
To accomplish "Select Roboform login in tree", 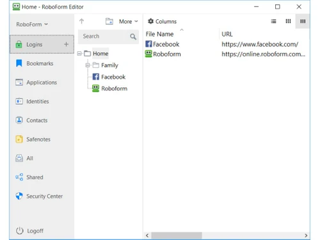I will pyautogui.click(x=115, y=88).
